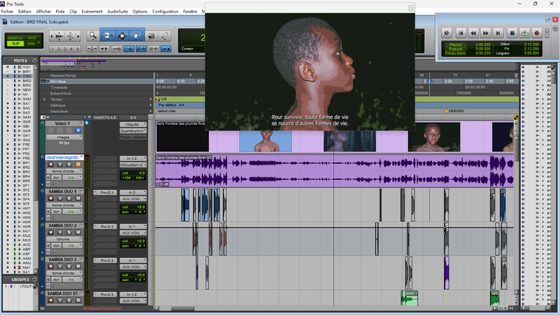Solo the SAMBA DUO 1 track

click(69, 198)
